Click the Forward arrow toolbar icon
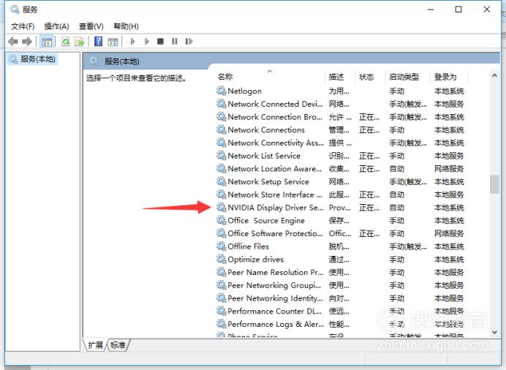Viewport: 506px width, 370px height. (27, 41)
